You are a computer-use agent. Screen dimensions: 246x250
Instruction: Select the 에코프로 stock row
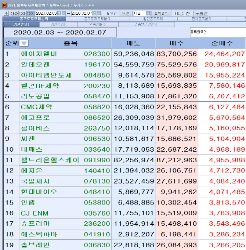click(x=124, y=118)
